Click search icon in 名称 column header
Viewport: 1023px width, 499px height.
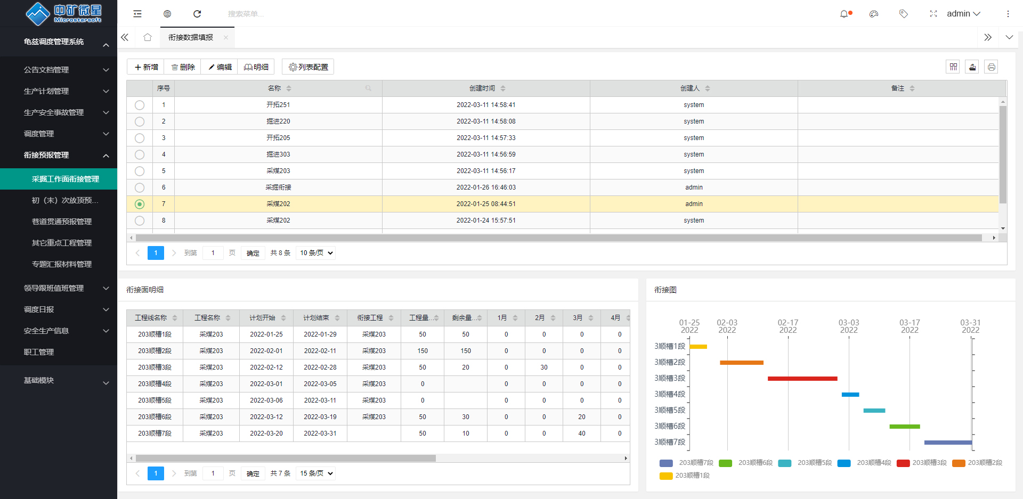point(368,88)
